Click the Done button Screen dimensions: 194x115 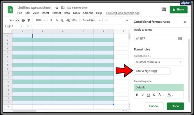[175, 106]
